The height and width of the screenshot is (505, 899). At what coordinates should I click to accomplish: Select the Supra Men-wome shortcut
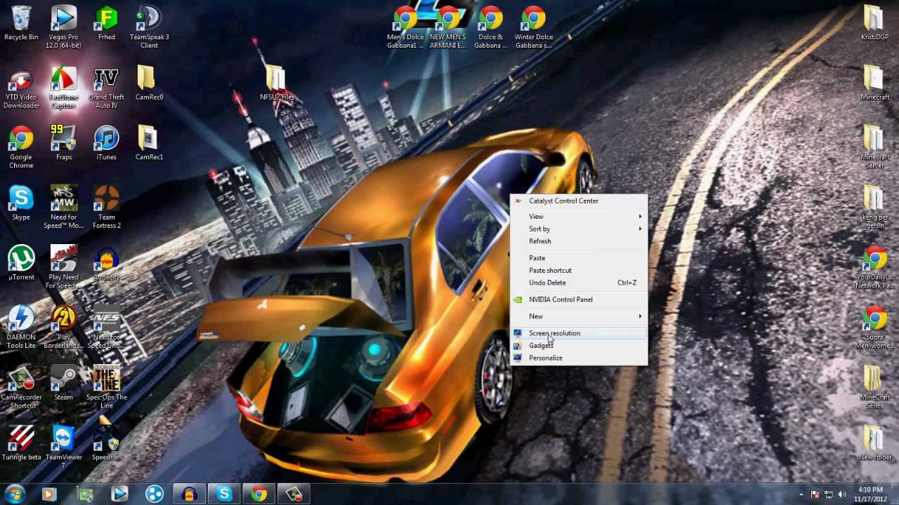pyautogui.click(x=874, y=328)
